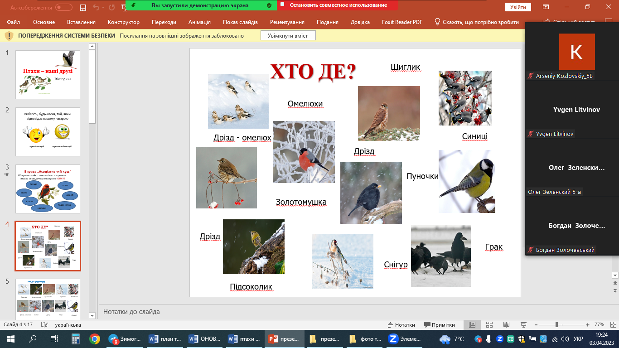
Task: Click the lightbulb Tell me icon
Action: pos(437,22)
